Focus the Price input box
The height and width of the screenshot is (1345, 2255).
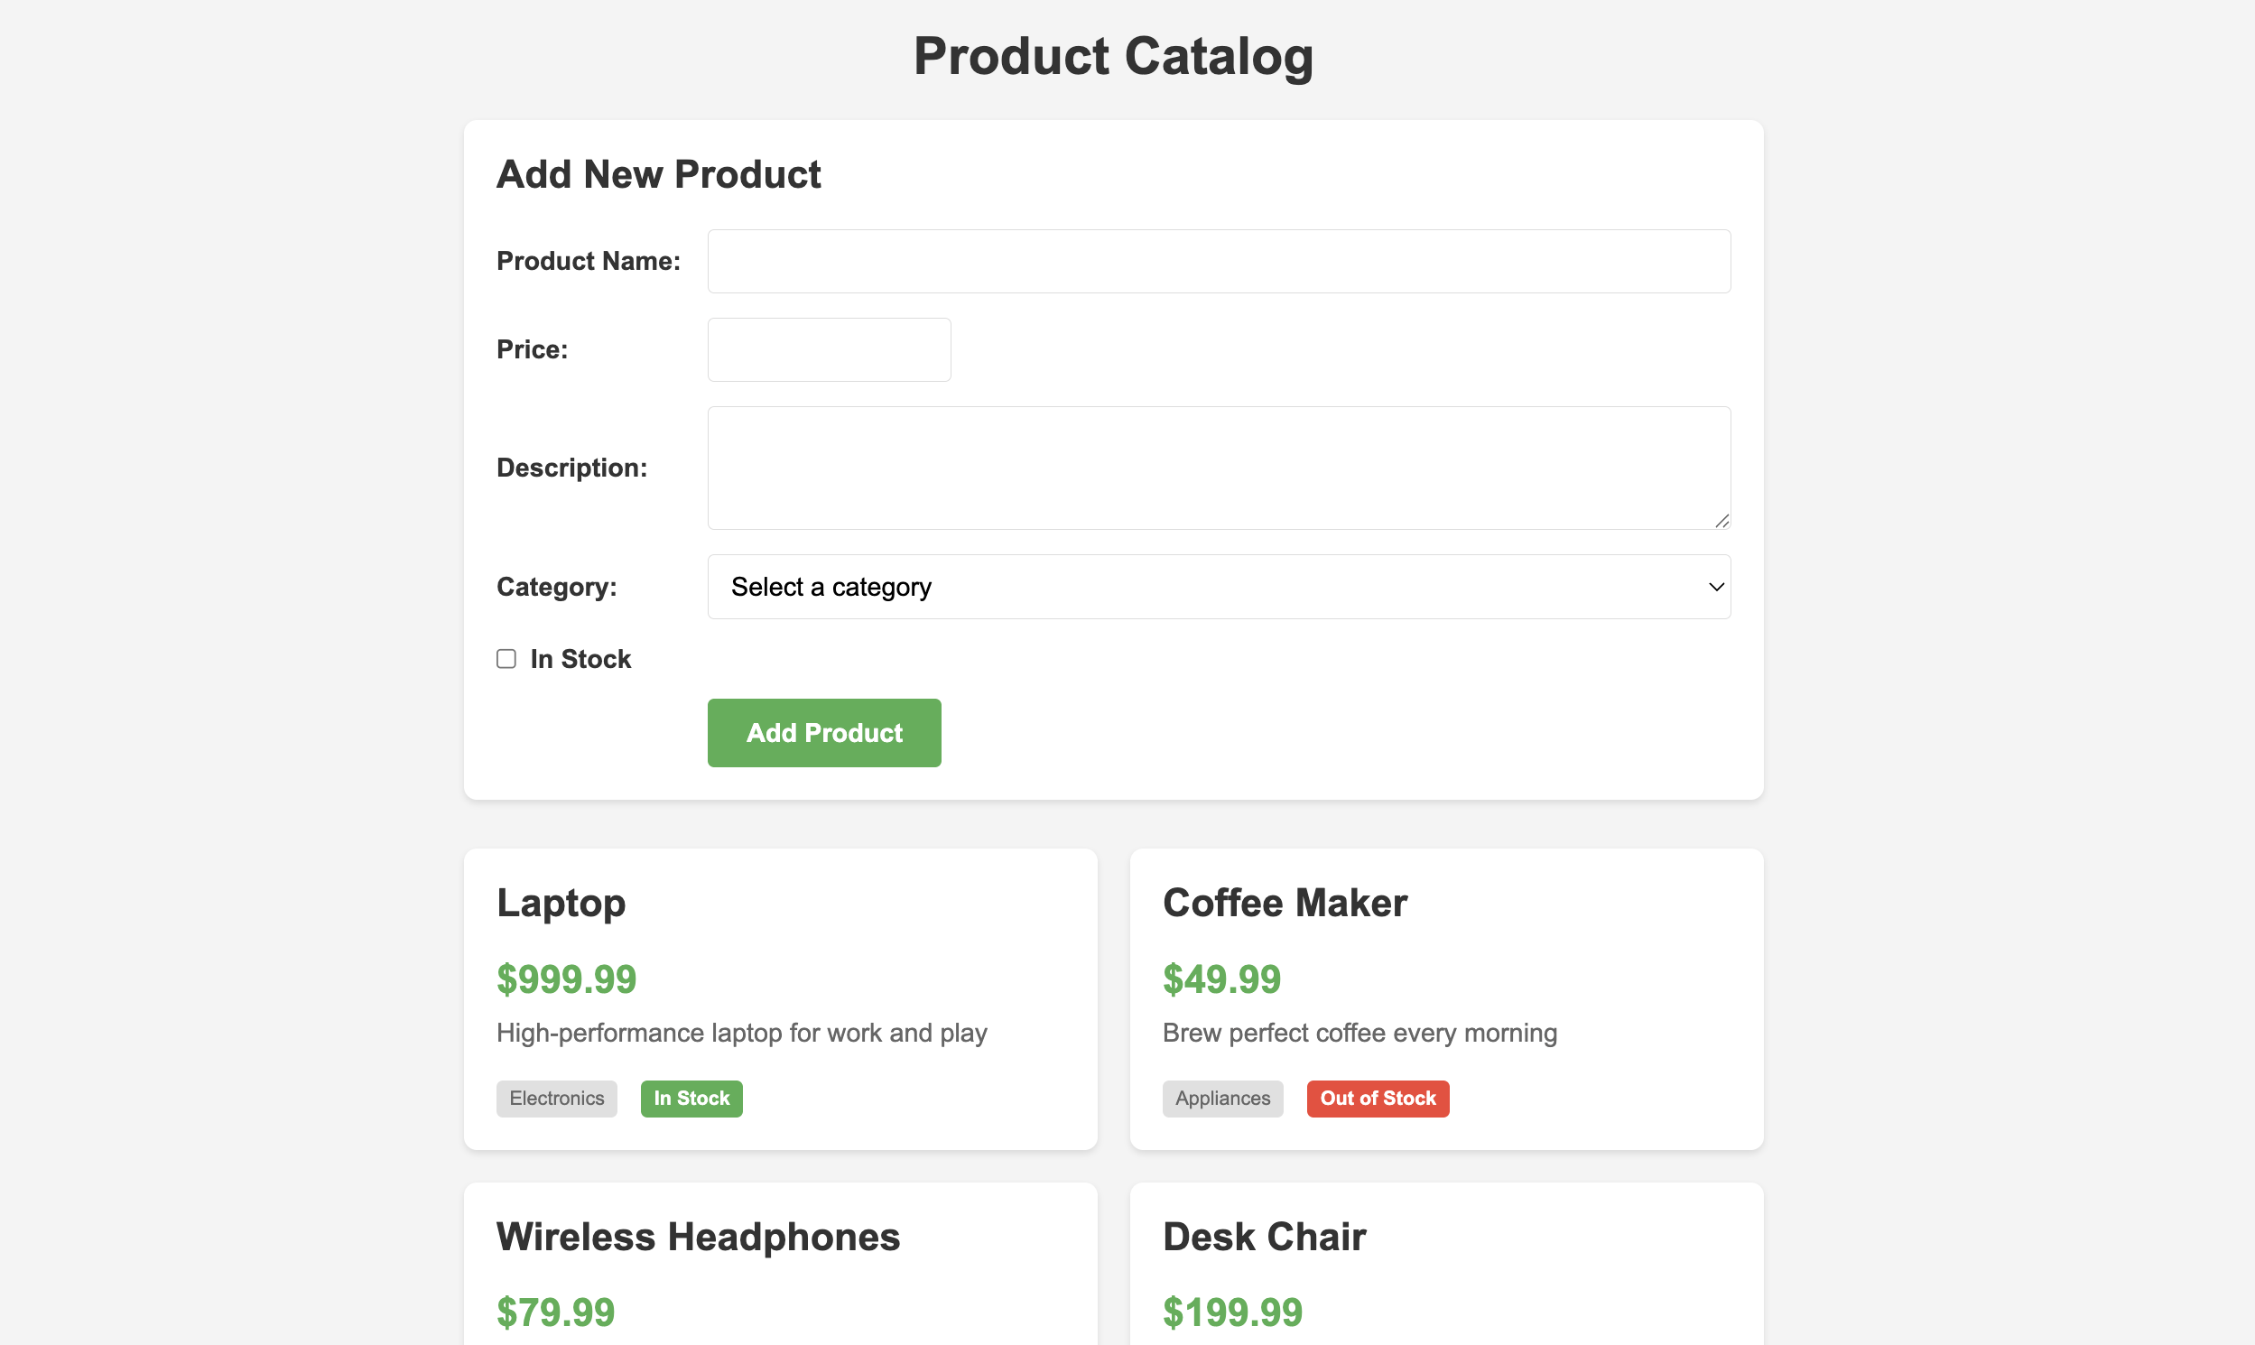click(x=829, y=350)
